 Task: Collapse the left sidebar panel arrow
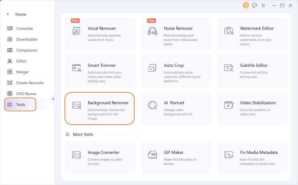[x=53, y=99]
